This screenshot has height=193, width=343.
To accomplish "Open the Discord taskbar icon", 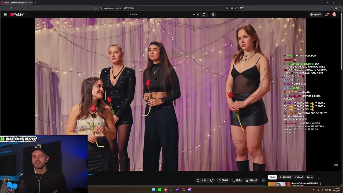I will click(x=189, y=190).
